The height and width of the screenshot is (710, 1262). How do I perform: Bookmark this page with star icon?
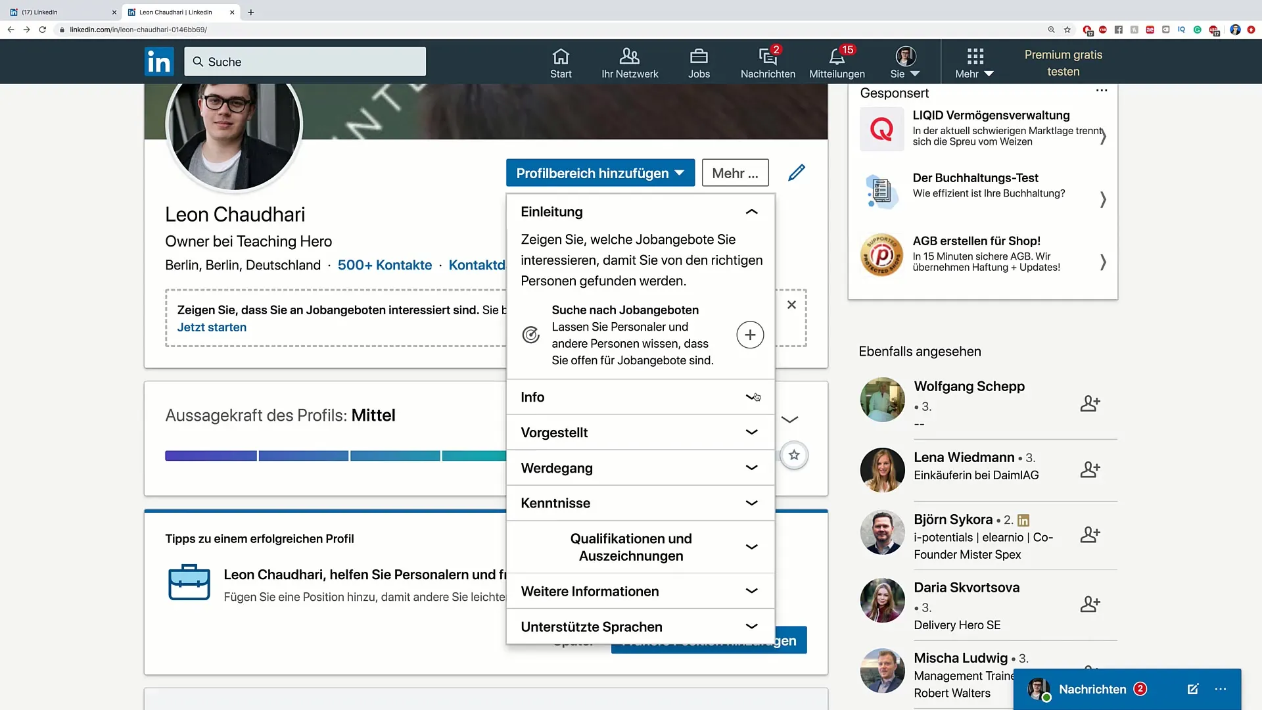pos(1067,30)
